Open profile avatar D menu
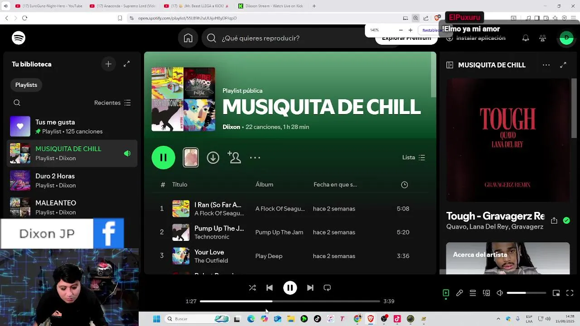Viewport: 580px width, 326px height. [566, 38]
